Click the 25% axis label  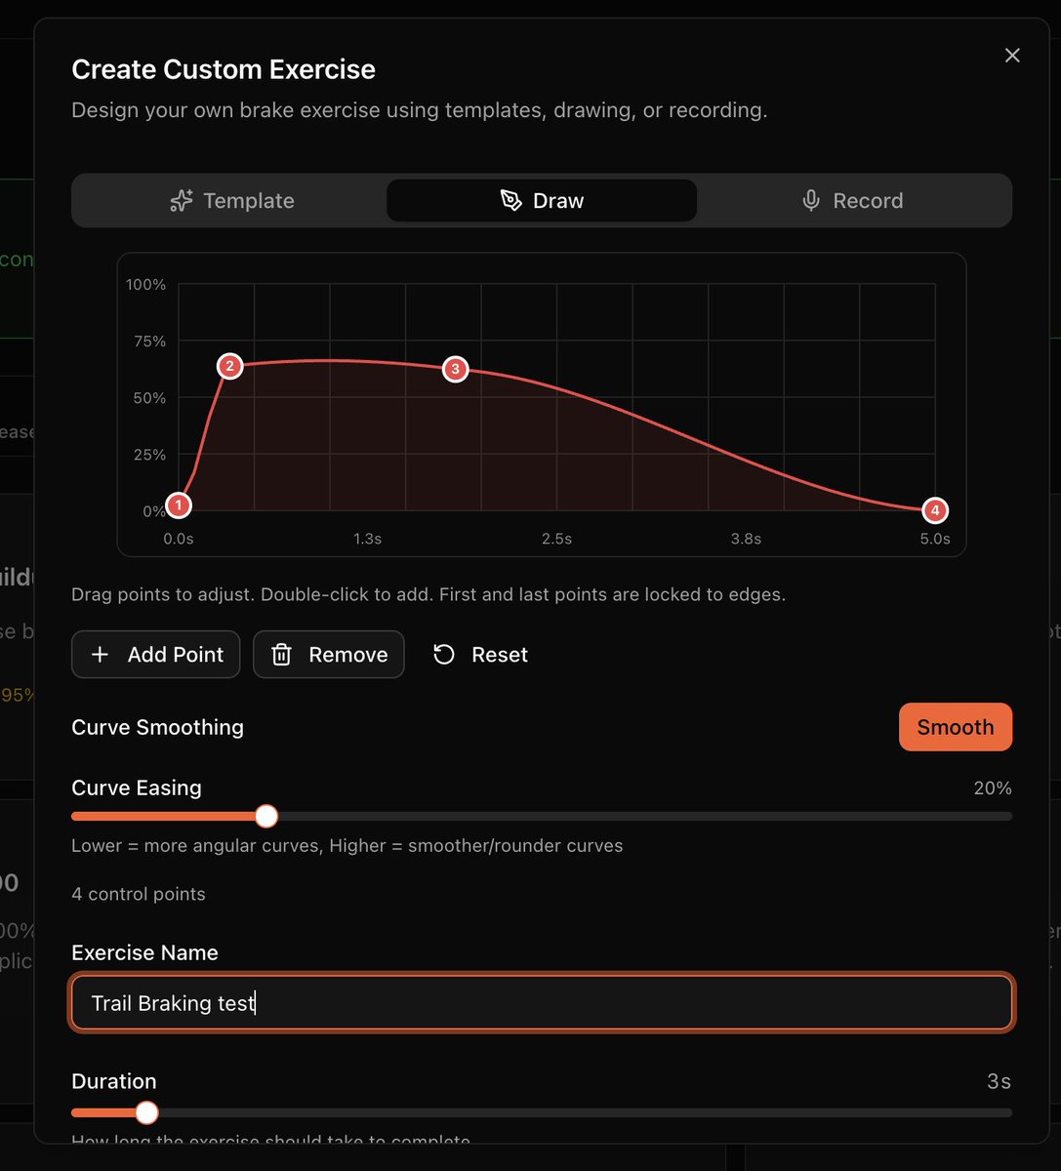click(x=150, y=454)
